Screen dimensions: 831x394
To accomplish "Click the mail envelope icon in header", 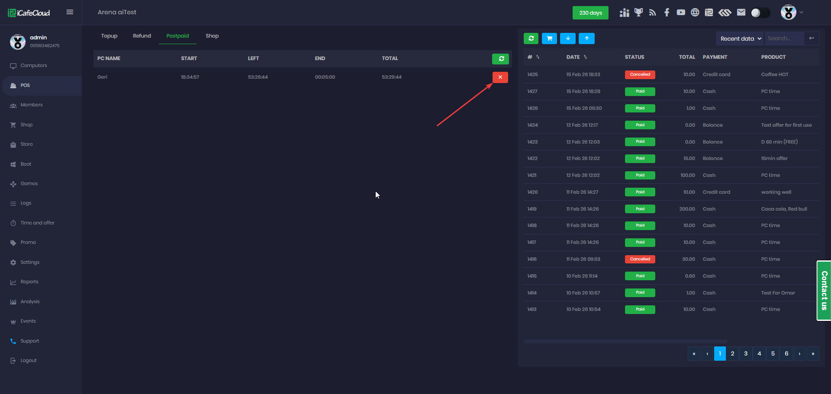I will (x=741, y=12).
